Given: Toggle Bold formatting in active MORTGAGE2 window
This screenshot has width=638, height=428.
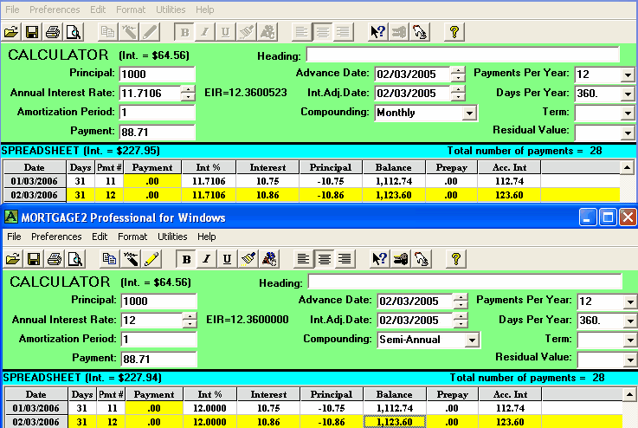Looking at the screenshot, I should pos(186,258).
